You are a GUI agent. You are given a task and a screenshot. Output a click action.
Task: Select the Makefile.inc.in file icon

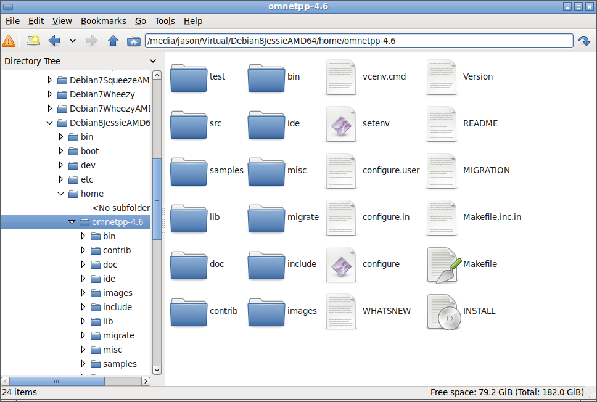pos(442,218)
